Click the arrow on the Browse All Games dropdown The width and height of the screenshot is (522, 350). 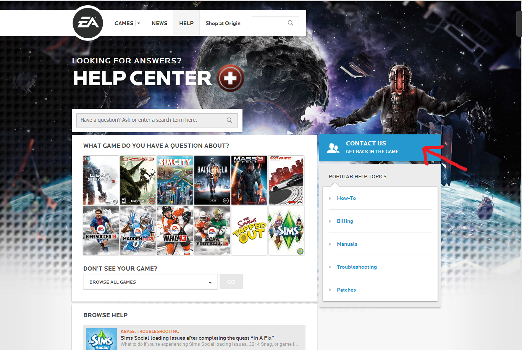(x=210, y=282)
